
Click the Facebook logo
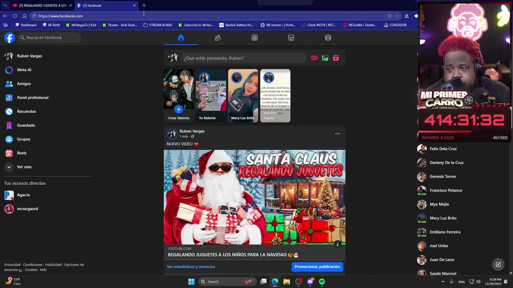[x=10, y=38]
